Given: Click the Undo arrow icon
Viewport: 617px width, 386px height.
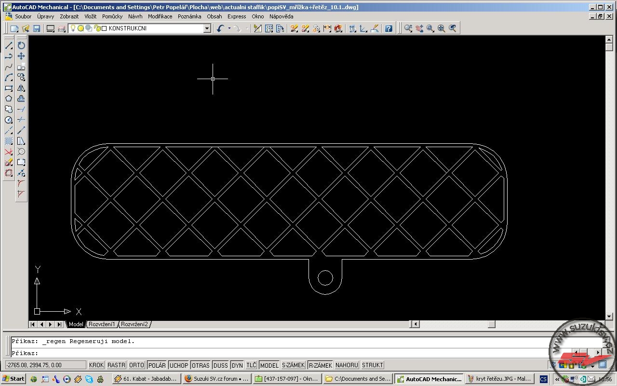Looking at the screenshot, I should (220, 28).
